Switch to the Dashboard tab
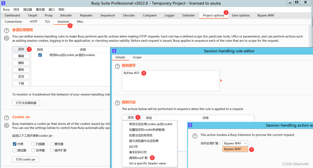The width and height of the screenshot is (313, 168). 12,15
